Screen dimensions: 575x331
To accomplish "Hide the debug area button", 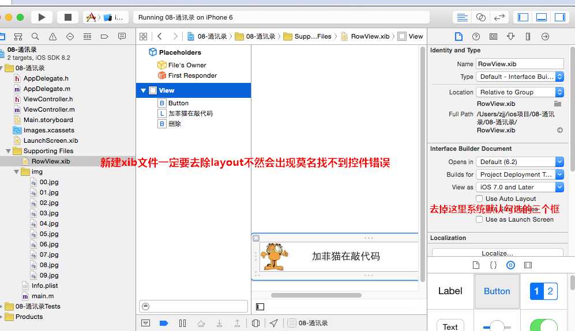I will tap(145, 323).
